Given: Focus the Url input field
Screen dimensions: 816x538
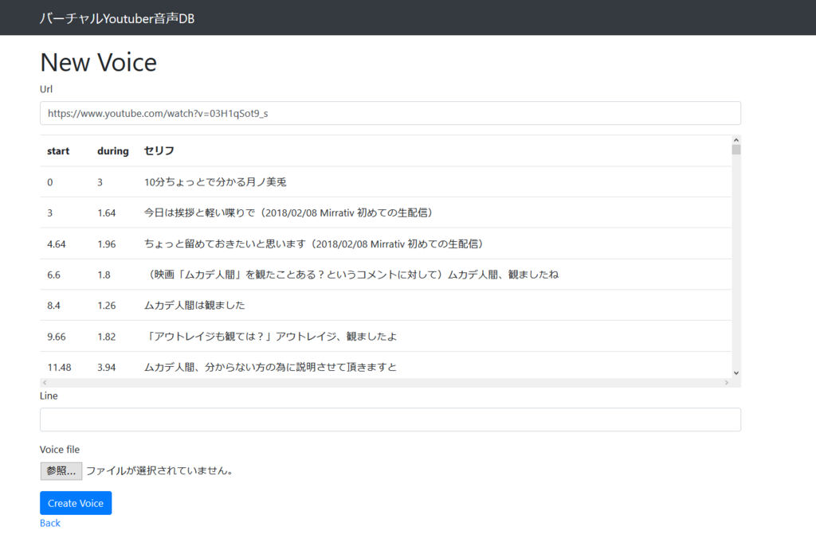Looking at the screenshot, I should click(x=390, y=113).
